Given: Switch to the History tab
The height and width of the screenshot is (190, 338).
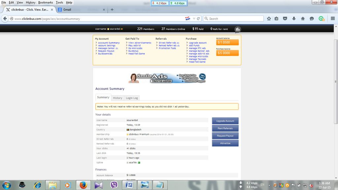Looking at the screenshot, I should click(118, 98).
